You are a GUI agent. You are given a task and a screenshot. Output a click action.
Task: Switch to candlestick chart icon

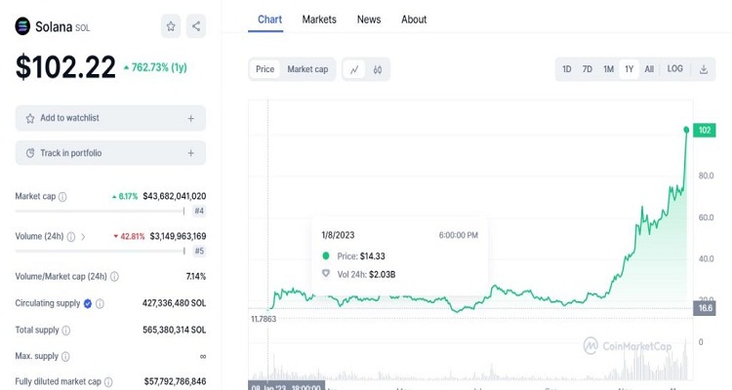pyautogui.click(x=377, y=69)
